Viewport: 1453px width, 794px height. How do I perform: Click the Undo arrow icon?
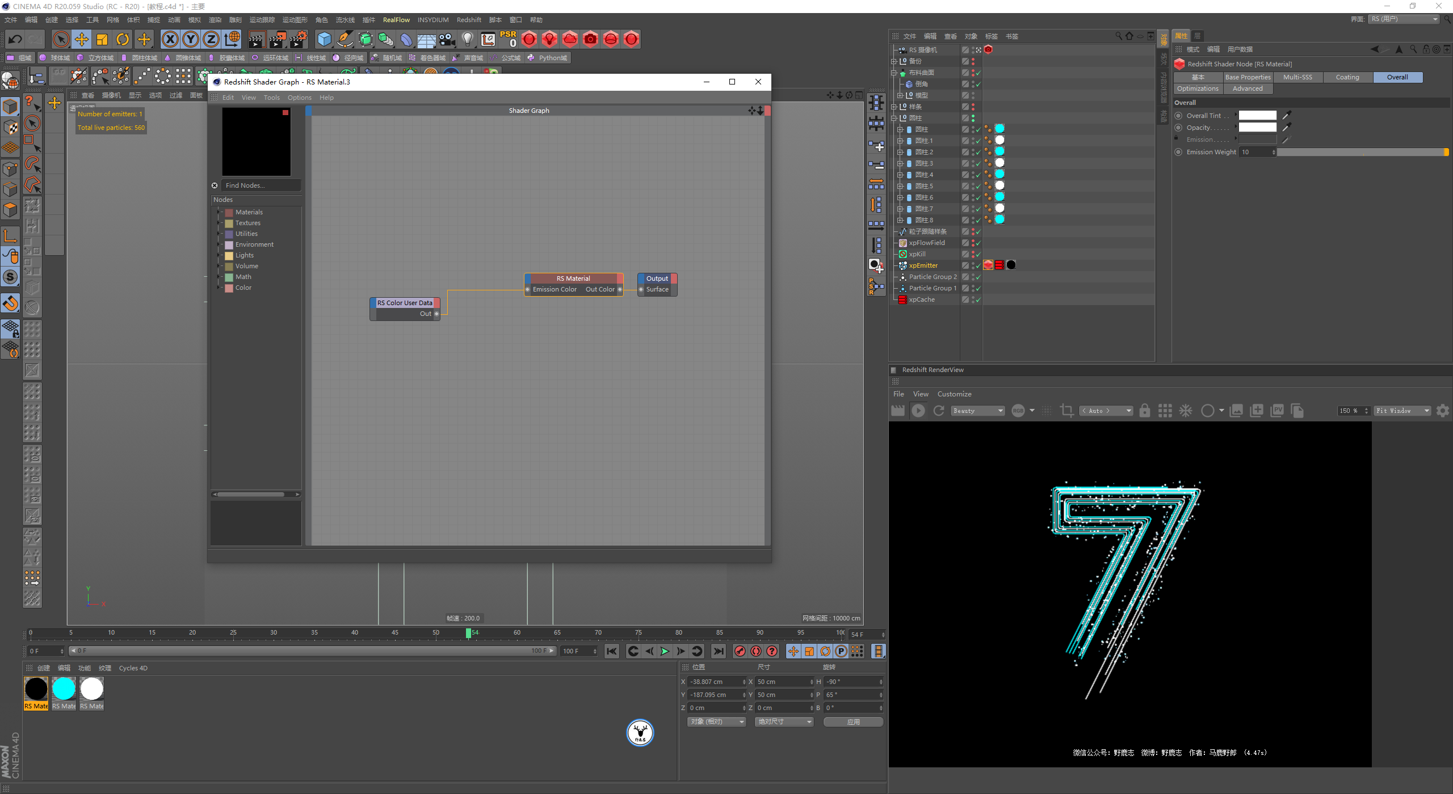15,40
